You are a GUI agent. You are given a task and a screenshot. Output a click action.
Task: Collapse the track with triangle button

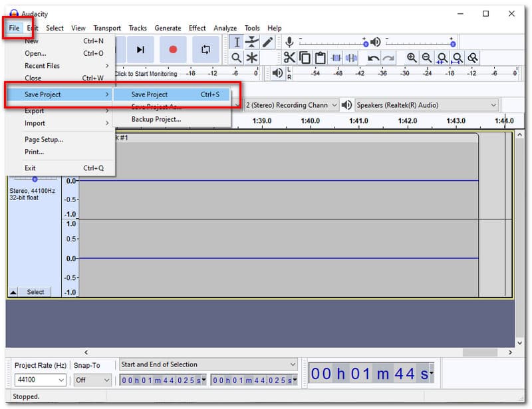point(13,292)
